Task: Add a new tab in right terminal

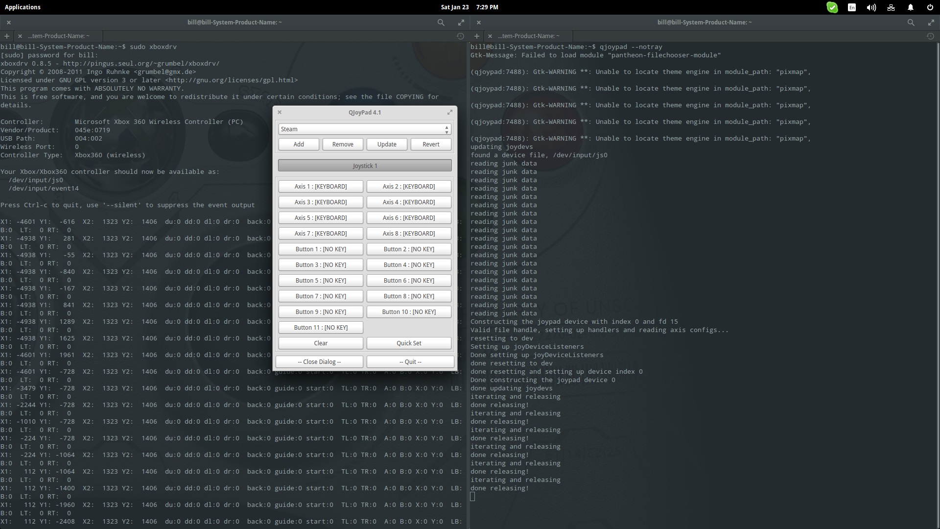Action: 477,36
